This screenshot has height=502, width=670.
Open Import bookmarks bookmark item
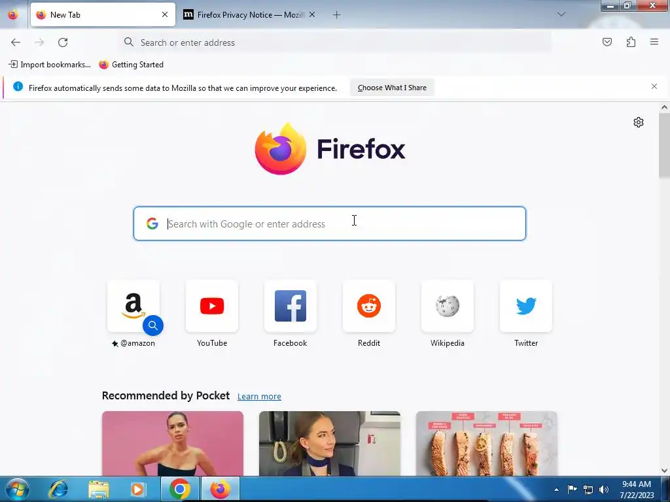pyautogui.click(x=50, y=65)
